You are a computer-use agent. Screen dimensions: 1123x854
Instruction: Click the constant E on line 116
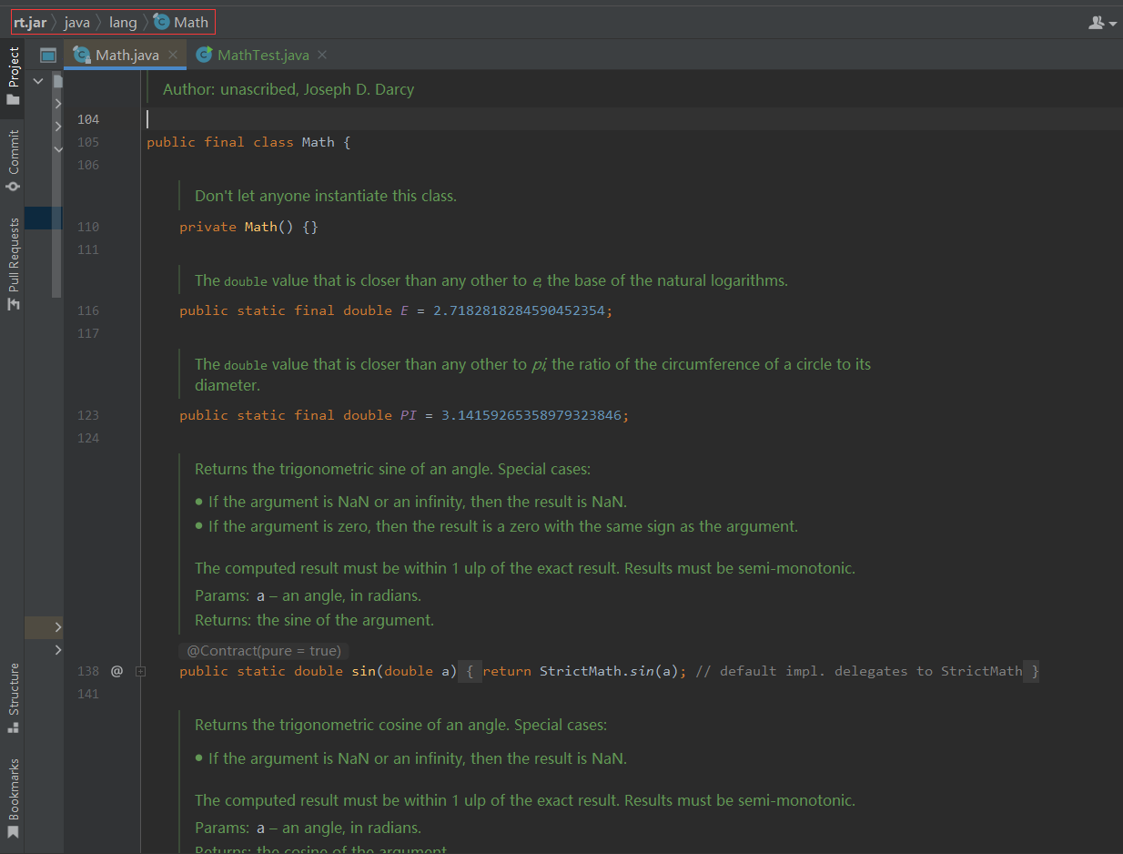pyautogui.click(x=404, y=310)
